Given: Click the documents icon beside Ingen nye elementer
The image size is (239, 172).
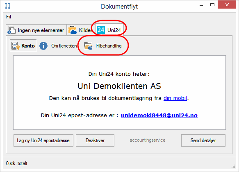Looking at the screenshot, I should pos(11,30).
